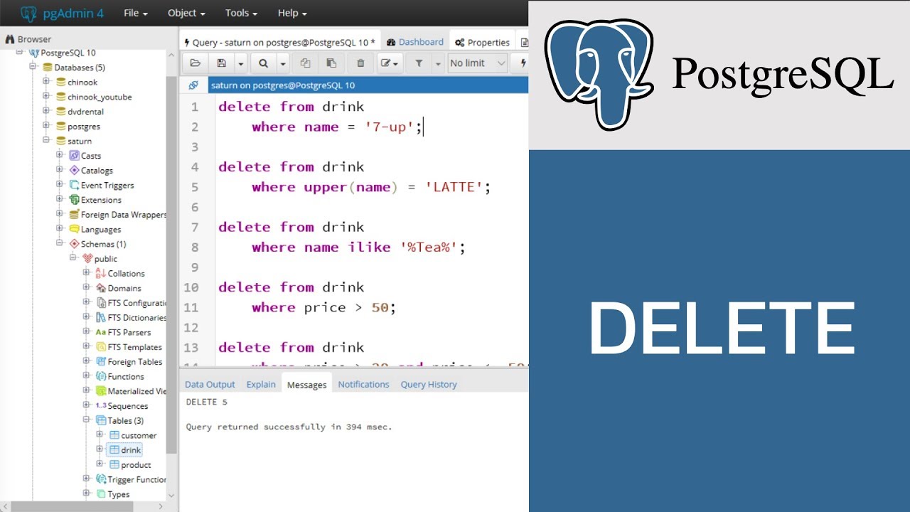This screenshot has height=512, width=910.
Task: Click the Foreign Tables icon
Action: pos(101,362)
